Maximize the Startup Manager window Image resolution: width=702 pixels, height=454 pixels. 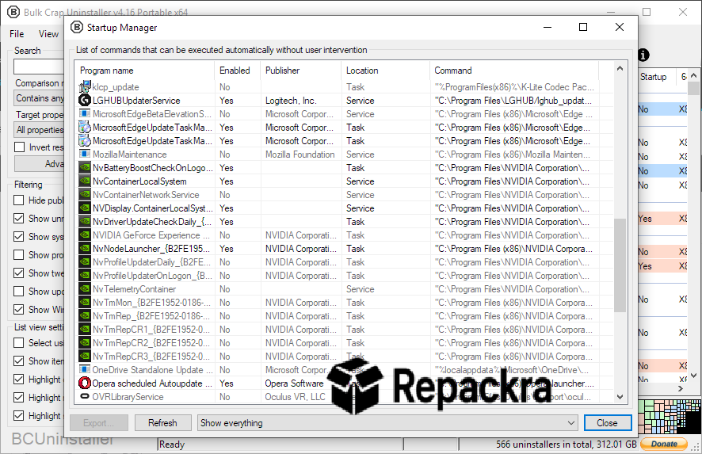583,27
